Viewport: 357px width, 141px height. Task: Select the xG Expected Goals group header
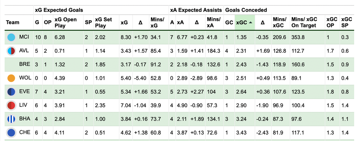[x=59, y=10]
